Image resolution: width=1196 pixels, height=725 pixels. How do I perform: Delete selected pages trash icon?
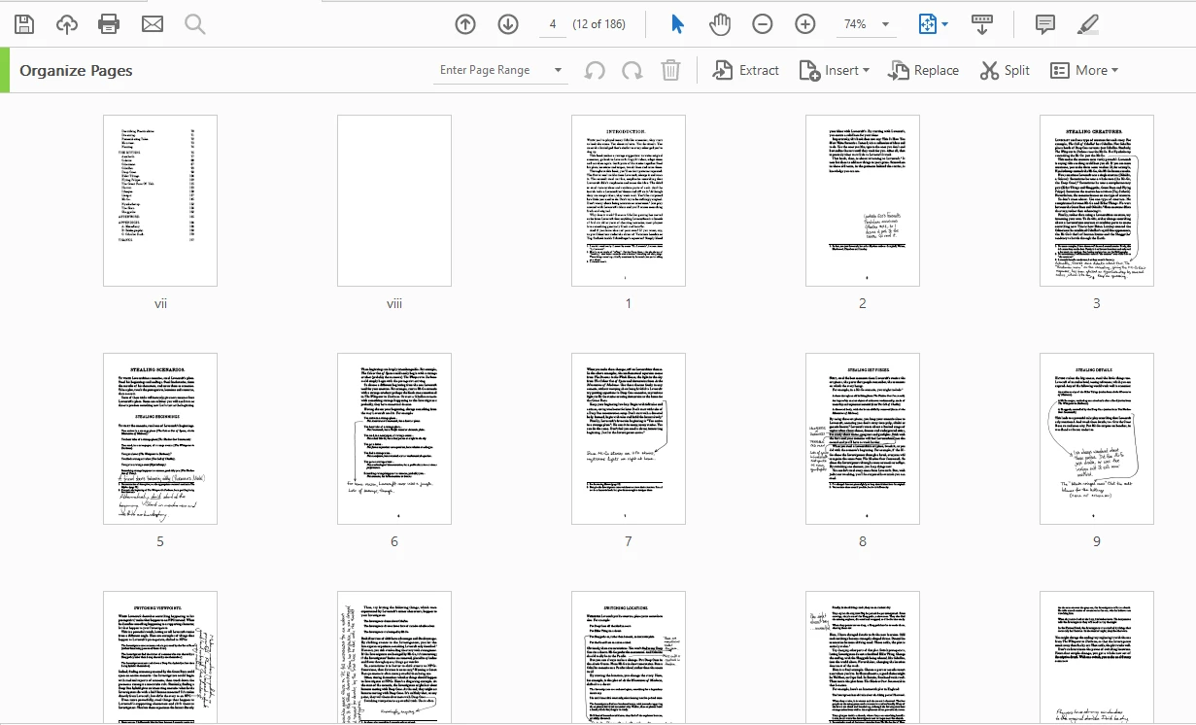(670, 70)
